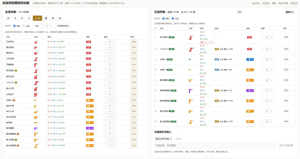Enable 加成 column in the 法宝列表 panel
The width and height of the screenshot is (300, 159).
click(24, 26)
